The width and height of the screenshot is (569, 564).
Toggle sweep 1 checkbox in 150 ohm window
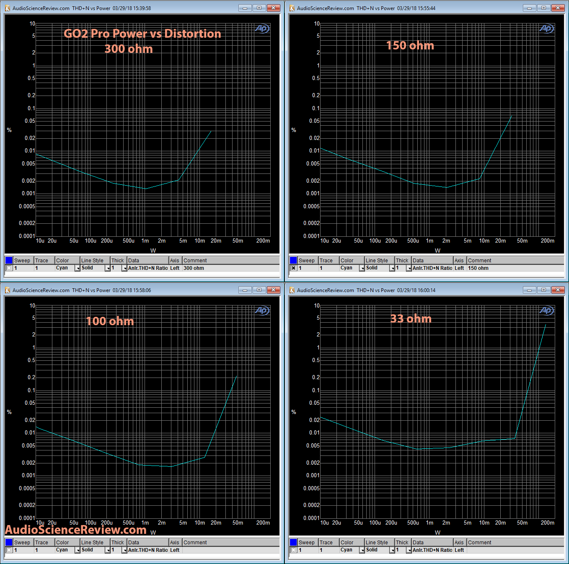[293, 268]
